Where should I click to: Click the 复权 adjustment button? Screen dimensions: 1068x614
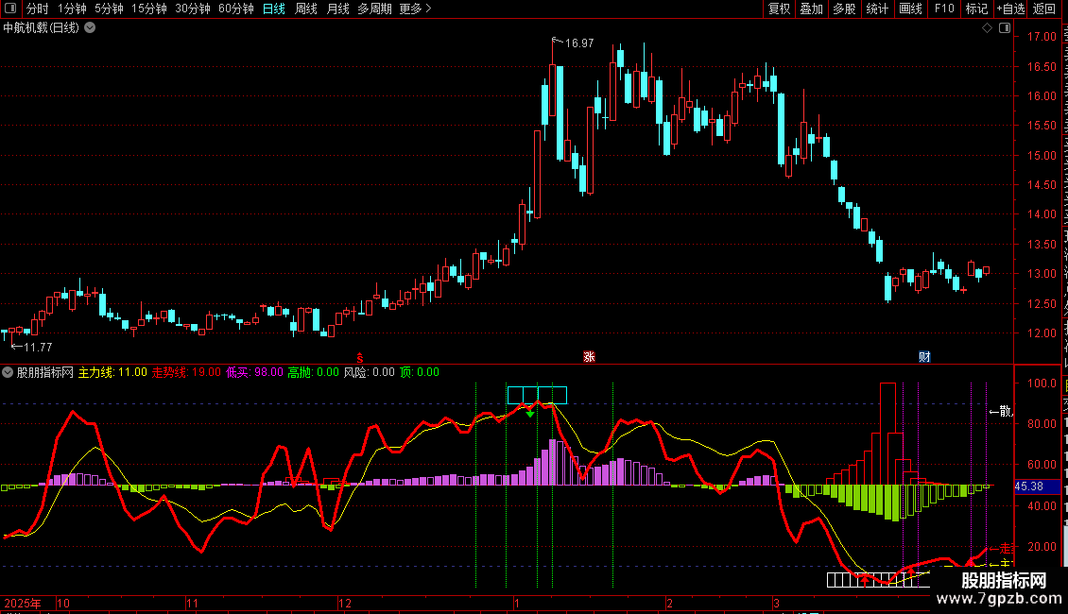click(779, 9)
